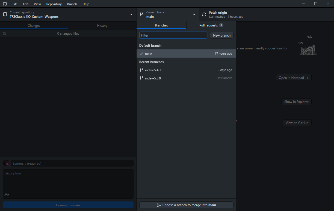Click Choose a branch to merge into main
Viewport: 334px width, 211px height.
186,205
